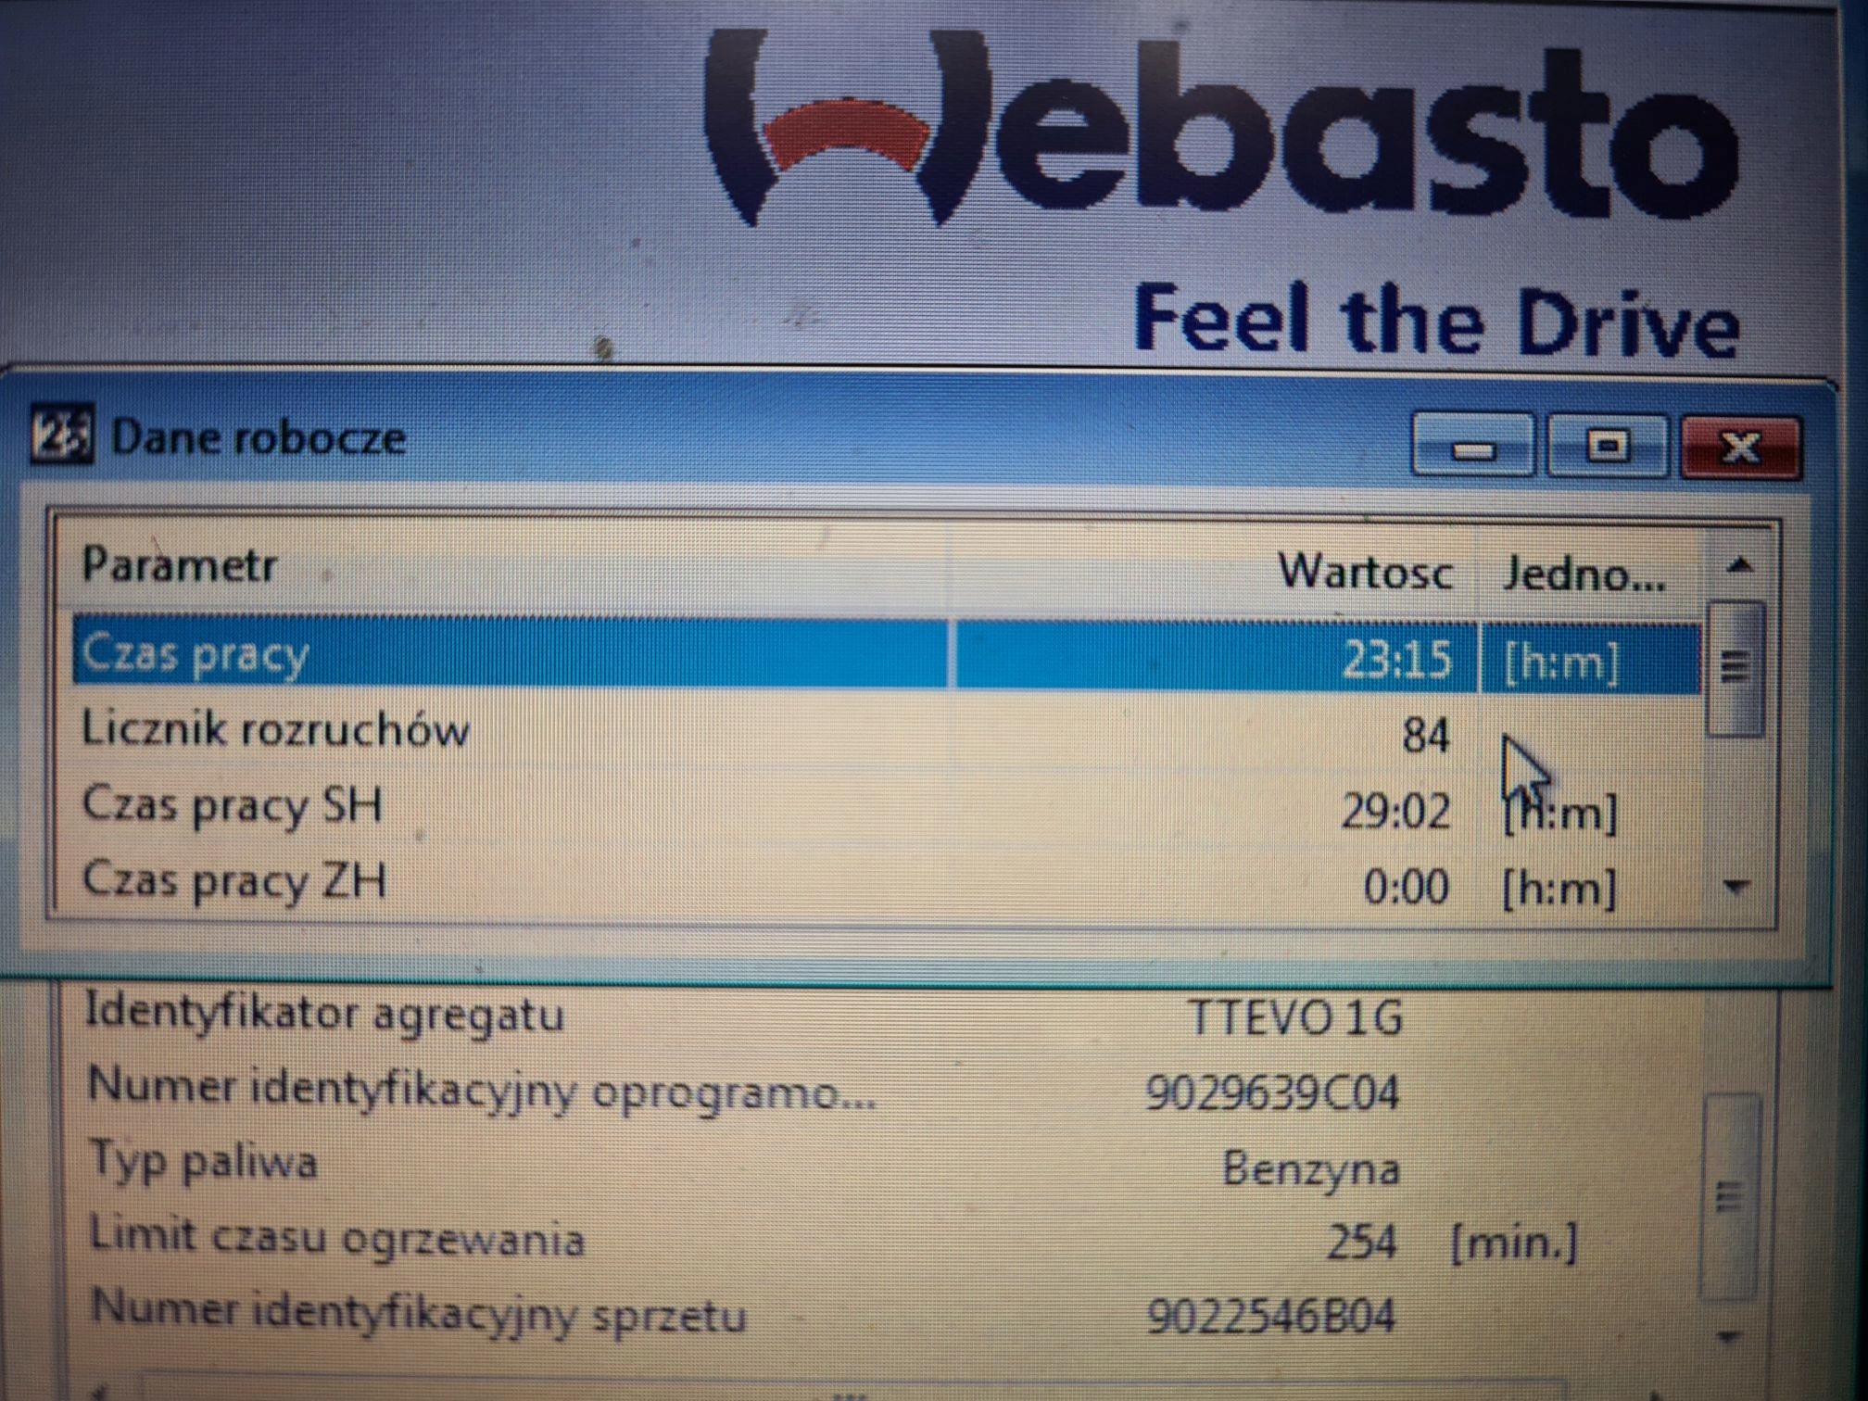This screenshot has width=1868, height=1401.
Task: Click the 254 heating limit value
Action: pyautogui.click(x=1360, y=1242)
